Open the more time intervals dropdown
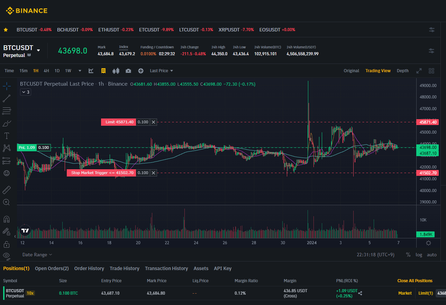Viewport: 446px width, 305px height. [x=80, y=71]
